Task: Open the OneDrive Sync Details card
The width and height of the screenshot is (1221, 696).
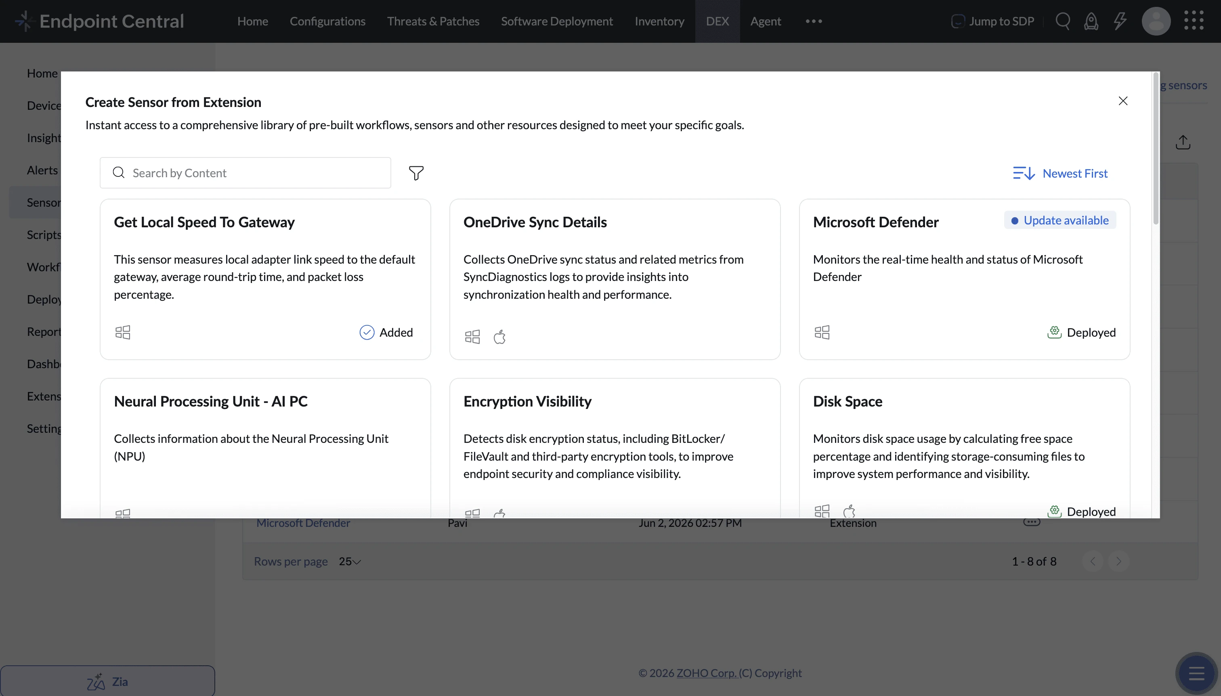Action: [x=615, y=279]
